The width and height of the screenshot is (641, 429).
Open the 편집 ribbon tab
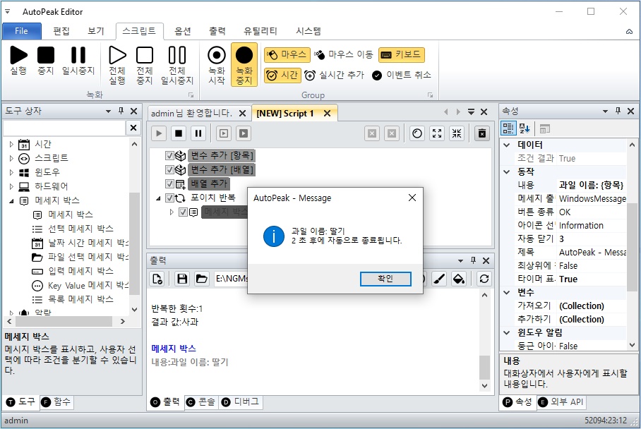point(61,31)
